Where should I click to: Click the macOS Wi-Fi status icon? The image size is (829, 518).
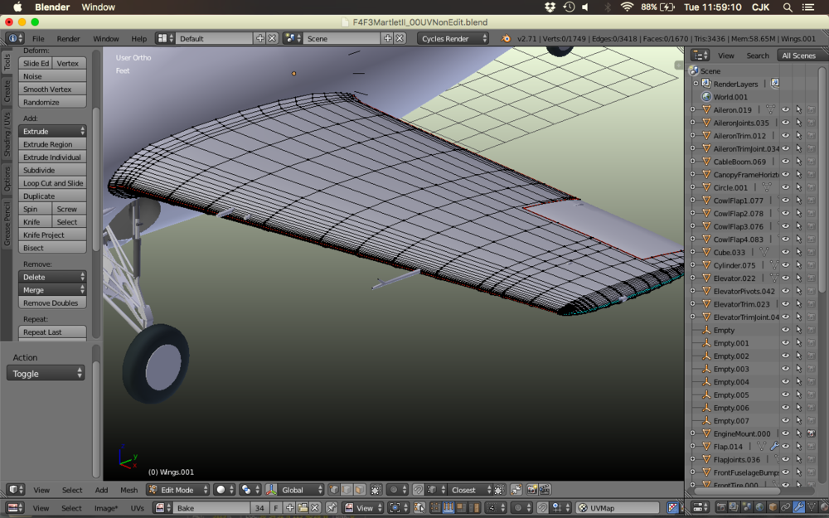(627, 7)
